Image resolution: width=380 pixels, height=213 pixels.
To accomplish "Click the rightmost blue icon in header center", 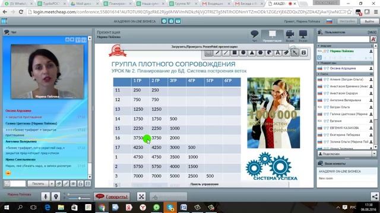I will coord(178,21).
